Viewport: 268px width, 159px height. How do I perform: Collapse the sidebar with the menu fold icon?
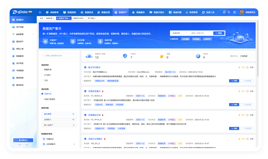(40, 12)
